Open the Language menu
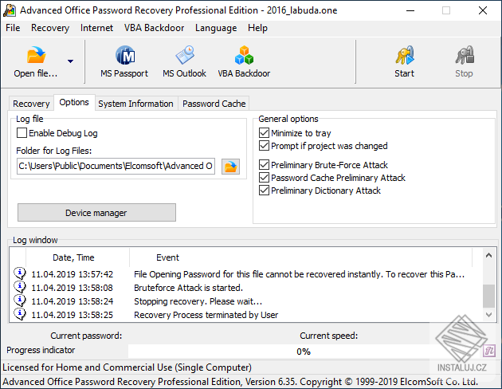The image size is (502, 389). tap(215, 28)
